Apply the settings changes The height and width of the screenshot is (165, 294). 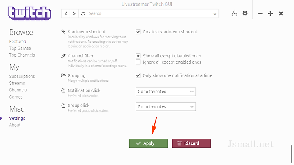coord(149,143)
